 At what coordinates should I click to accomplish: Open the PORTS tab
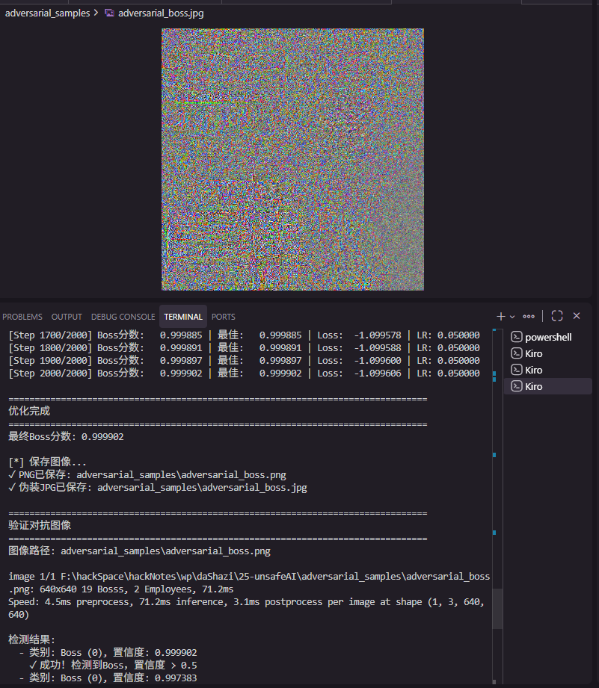(x=223, y=316)
